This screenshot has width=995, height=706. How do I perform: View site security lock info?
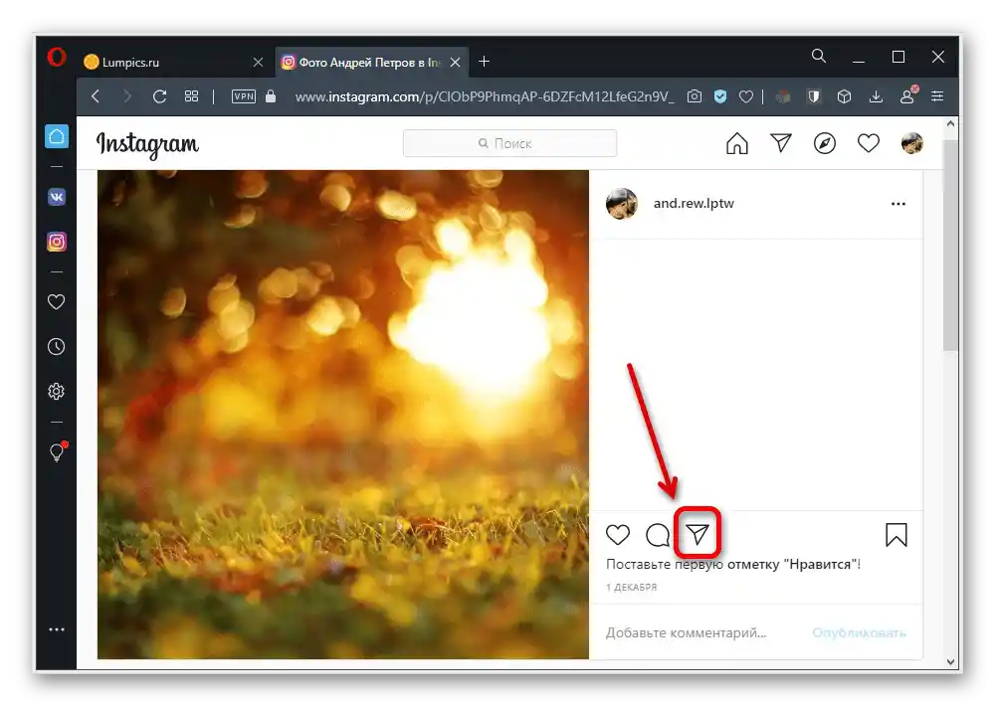click(x=271, y=95)
